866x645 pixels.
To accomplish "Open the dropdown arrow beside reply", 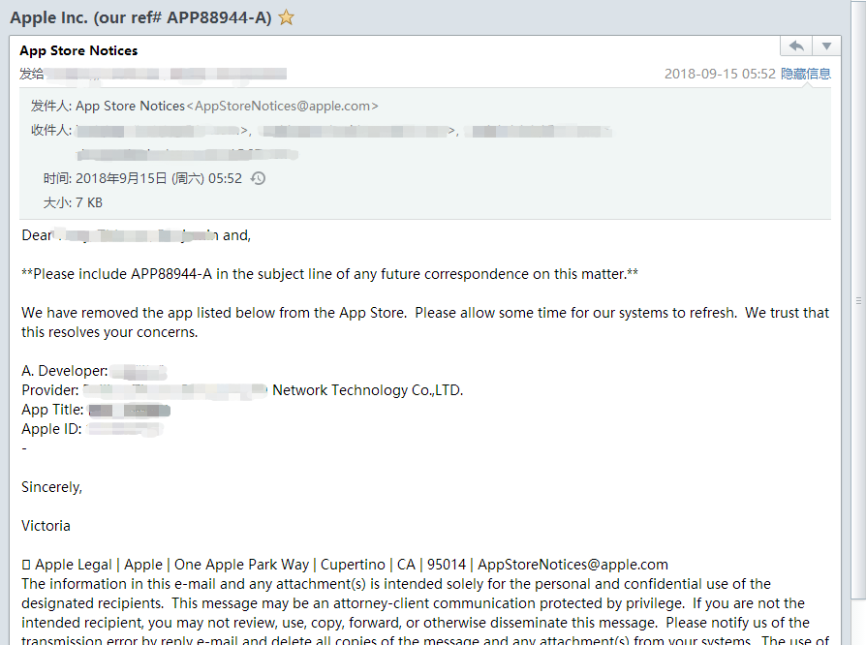I will tap(826, 46).
